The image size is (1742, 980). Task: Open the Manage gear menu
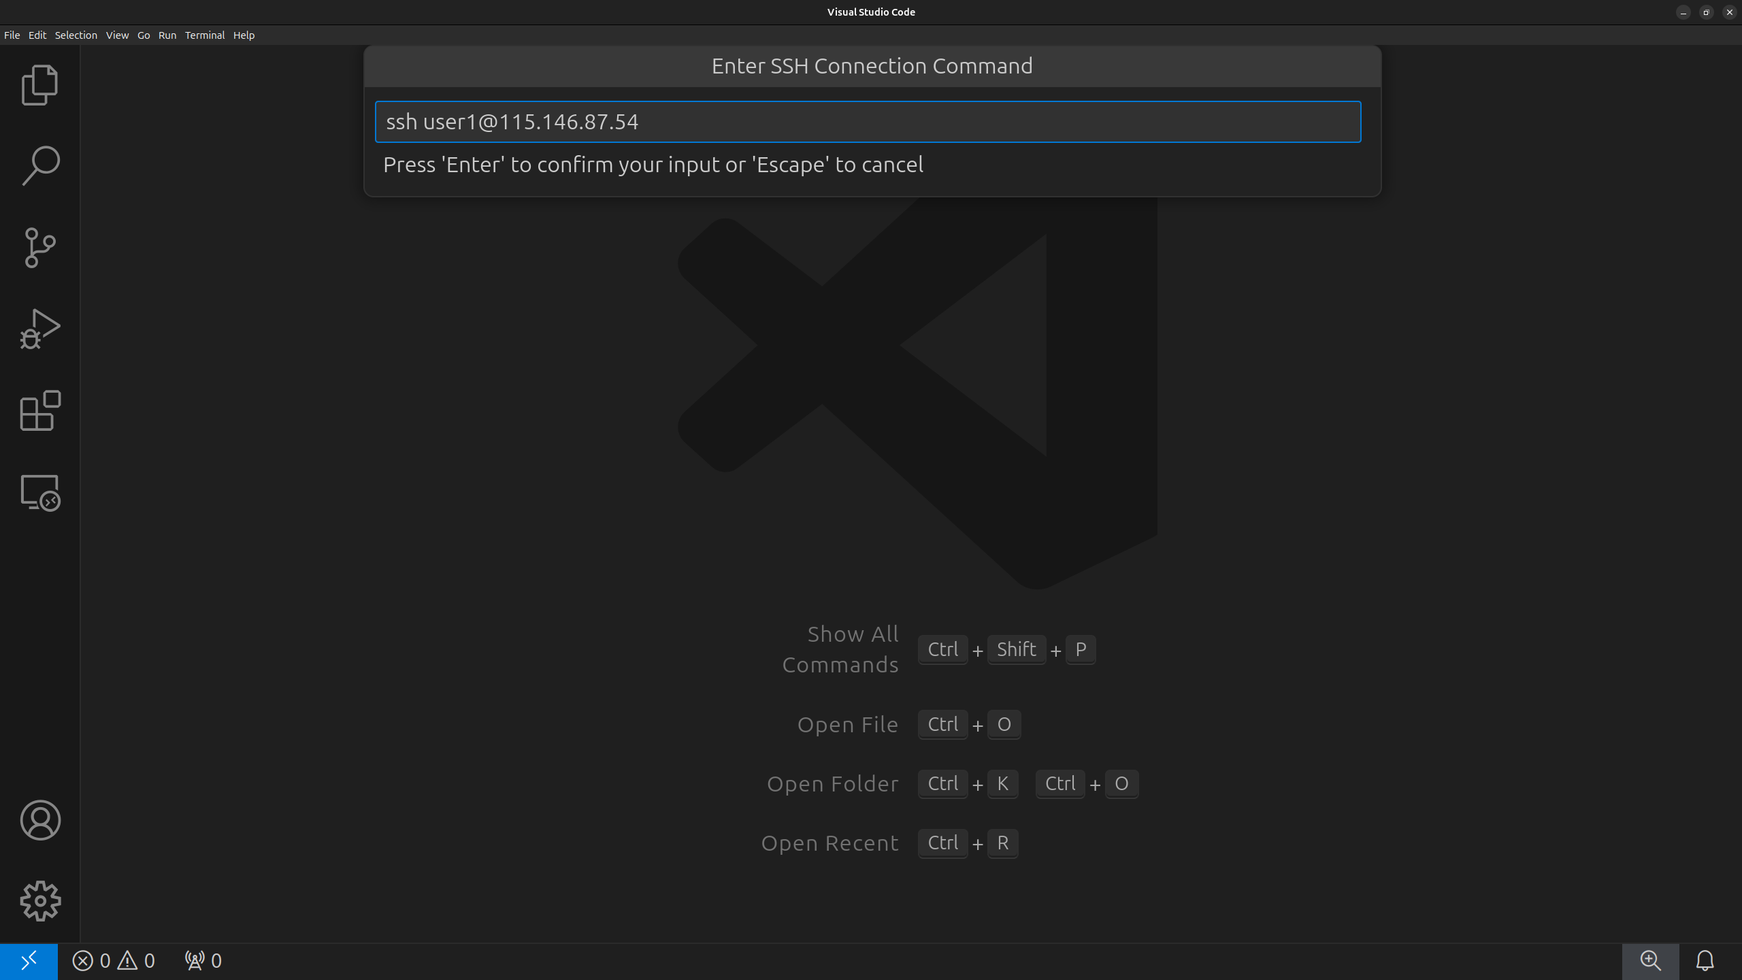[x=40, y=902]
